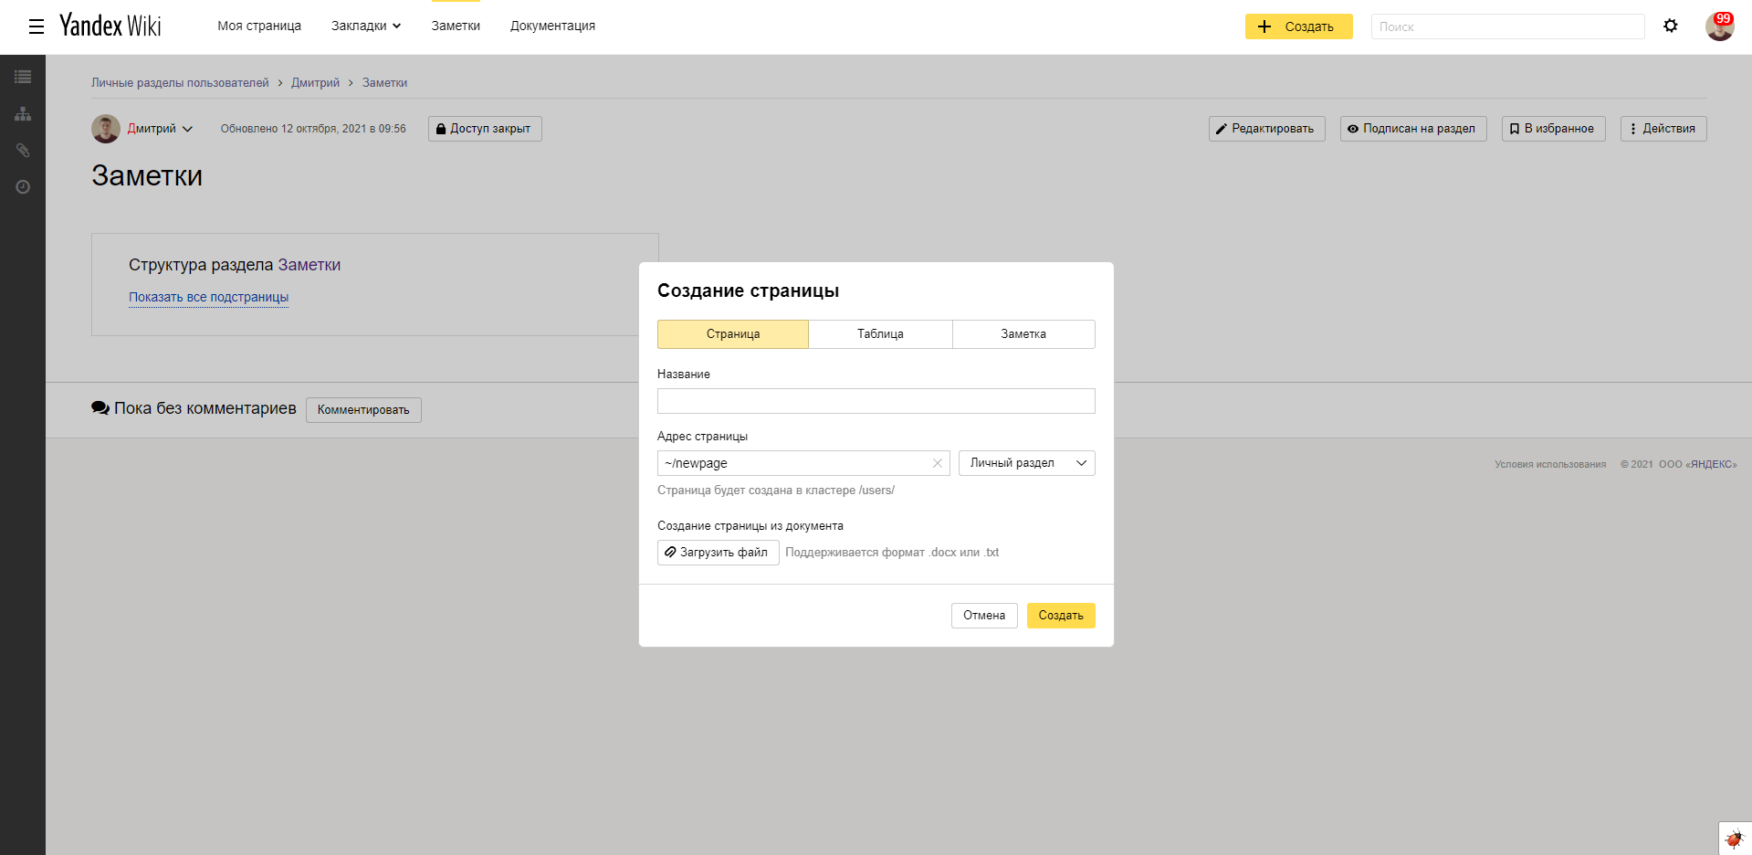Go to Документация in top menu
Screen dimensions: 1752x855
click(x=552, y=26)
